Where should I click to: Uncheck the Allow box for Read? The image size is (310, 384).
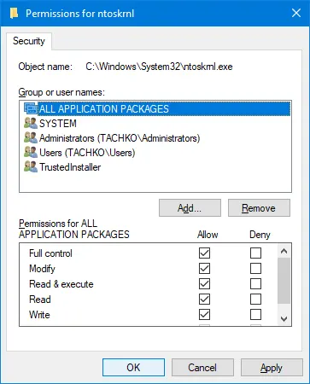[204, 299]
